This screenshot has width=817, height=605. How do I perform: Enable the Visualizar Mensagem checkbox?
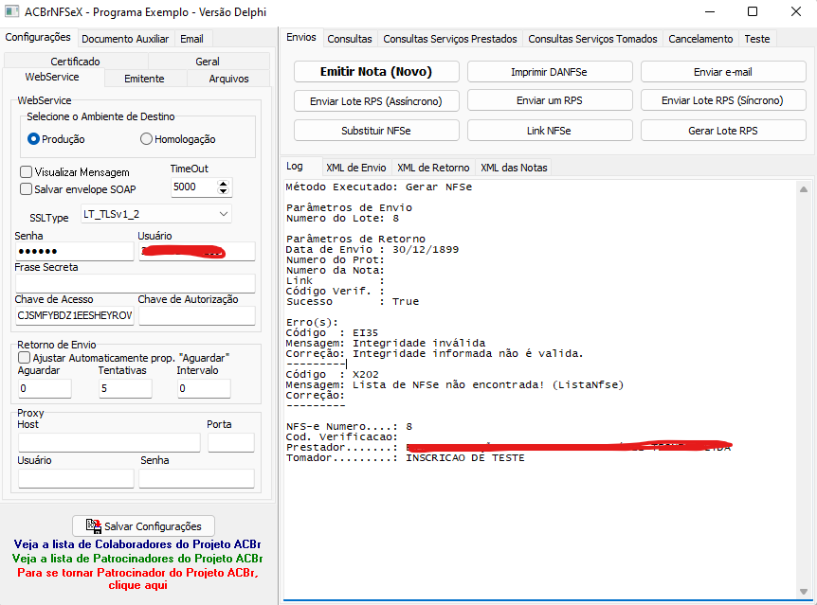pos(26,171)
